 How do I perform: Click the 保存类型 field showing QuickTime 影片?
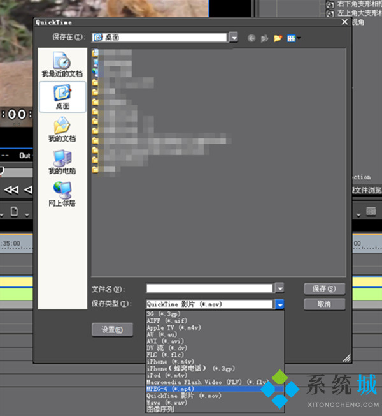[209, 304]
